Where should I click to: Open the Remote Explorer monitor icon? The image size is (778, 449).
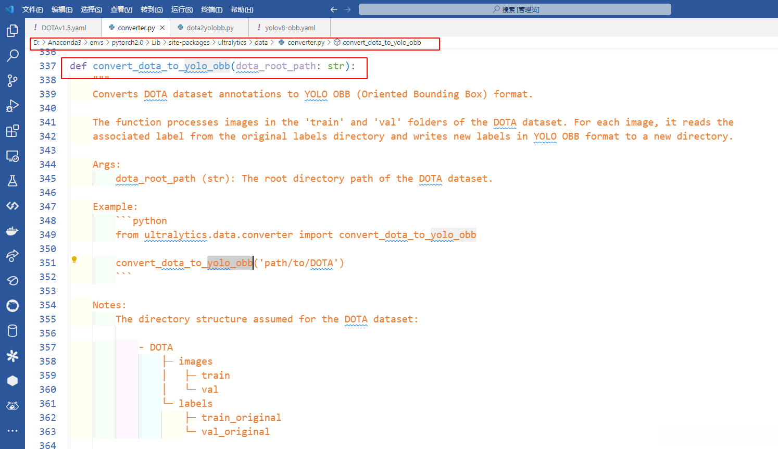pos(12,156)
